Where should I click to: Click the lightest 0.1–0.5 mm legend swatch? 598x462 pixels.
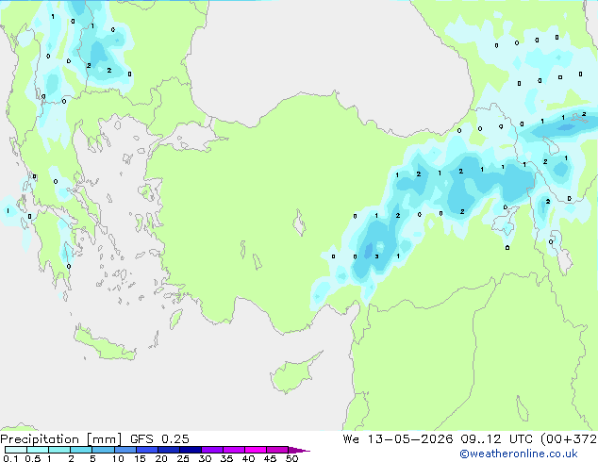click(16, 450)
